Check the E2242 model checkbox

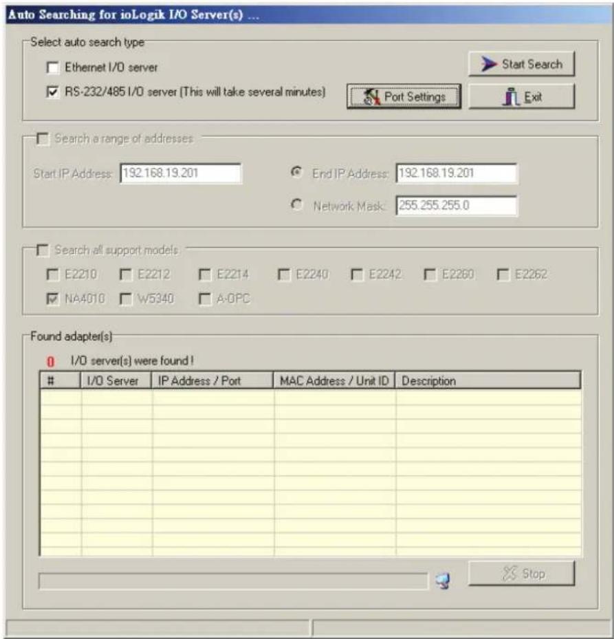[x=356, y=274]
